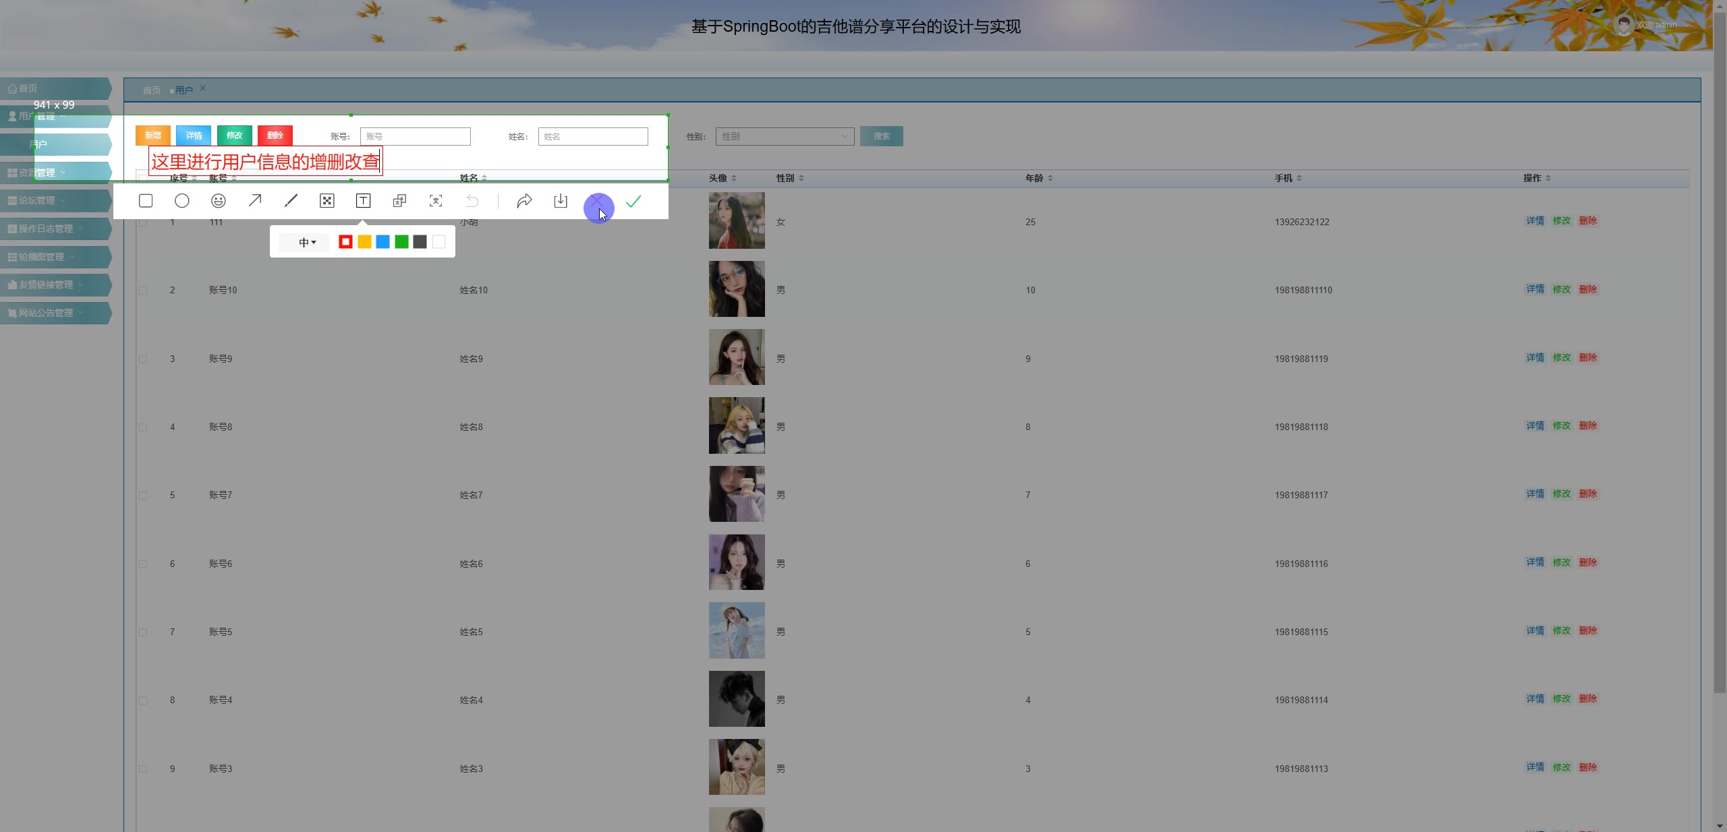Click the 详情 link for row 账号9
Screen dimensions: 1727x832
click(x=1535, y=357)
